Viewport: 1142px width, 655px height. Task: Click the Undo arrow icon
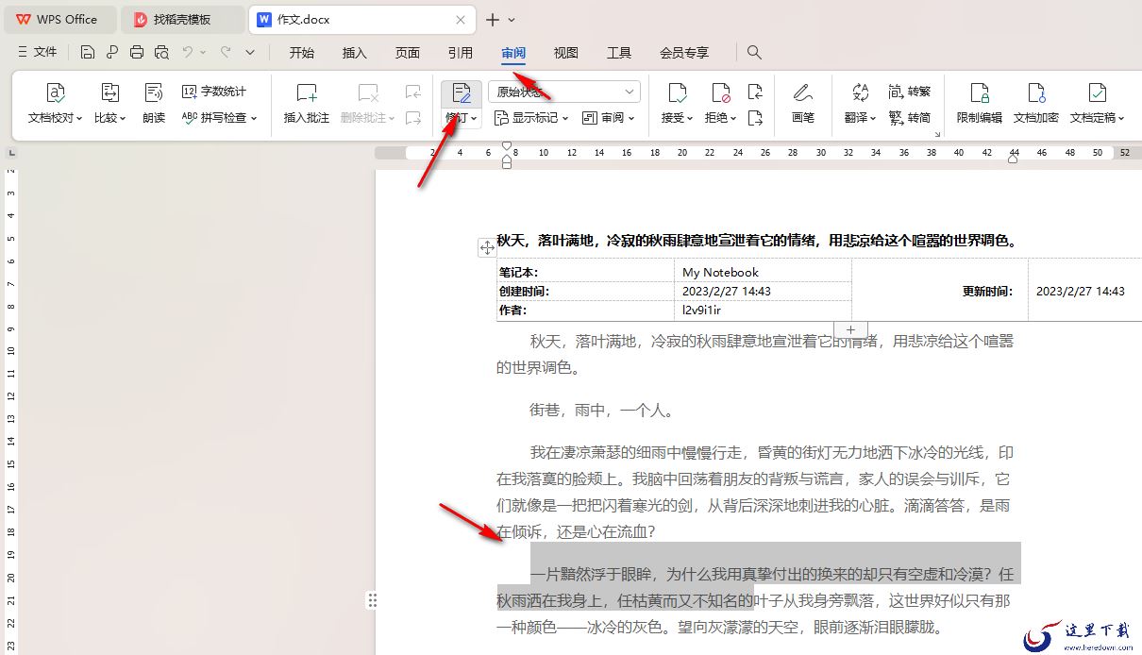coord(188,52)
